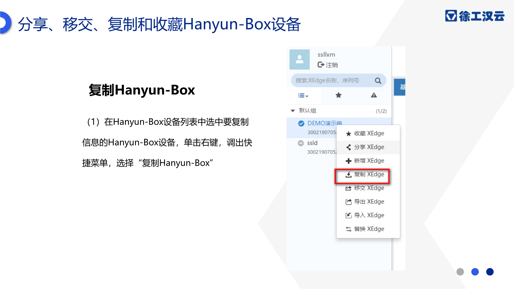Image resolution: width=514 pixels, height=289 pixels.
Task: Choose 替换 XEdge from context menu
Action: pos(368,229)
